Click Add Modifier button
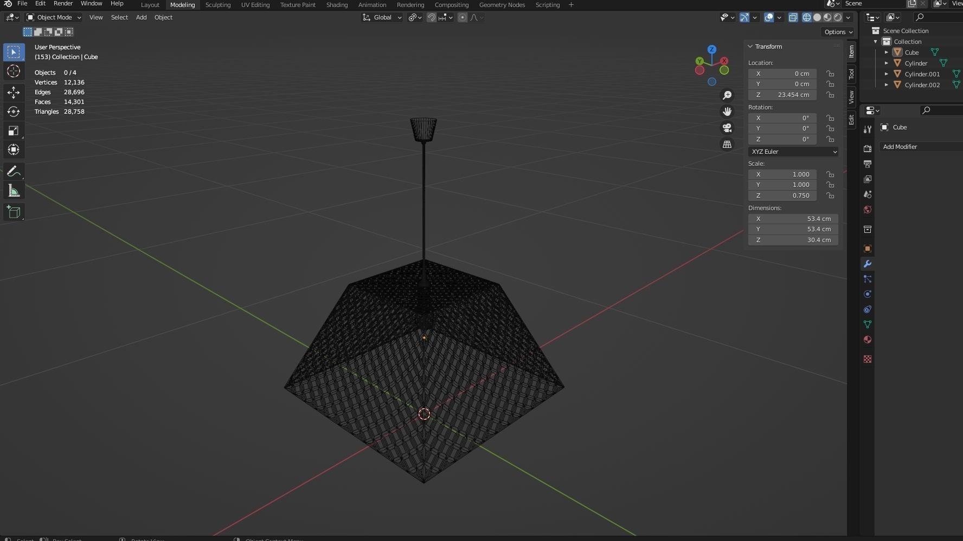 coord(921,147)
